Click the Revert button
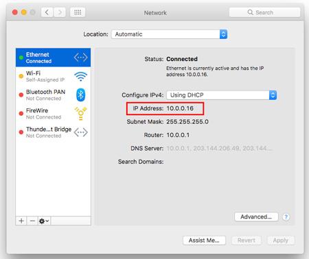Screen dimensions: 309x259 (x=246, y=241)
